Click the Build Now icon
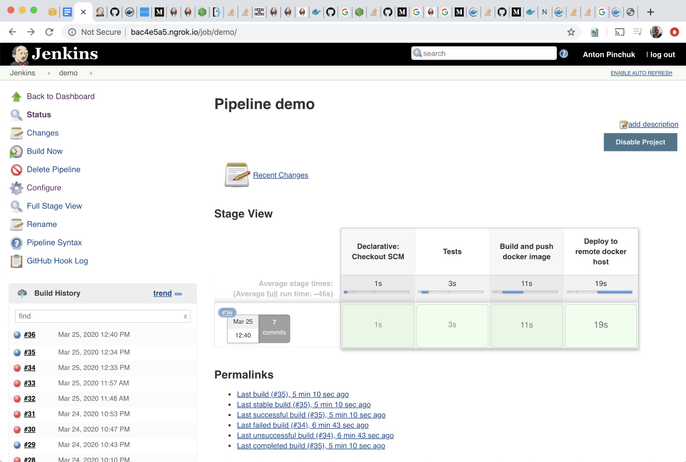This screenshot has height=462, width=686. tap(16, 151)
